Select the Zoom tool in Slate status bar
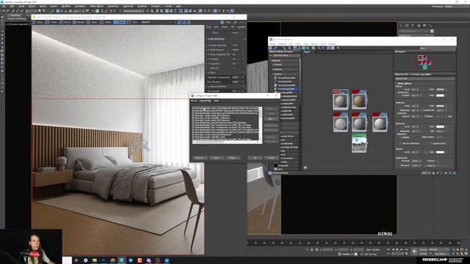 click(438, 173)
